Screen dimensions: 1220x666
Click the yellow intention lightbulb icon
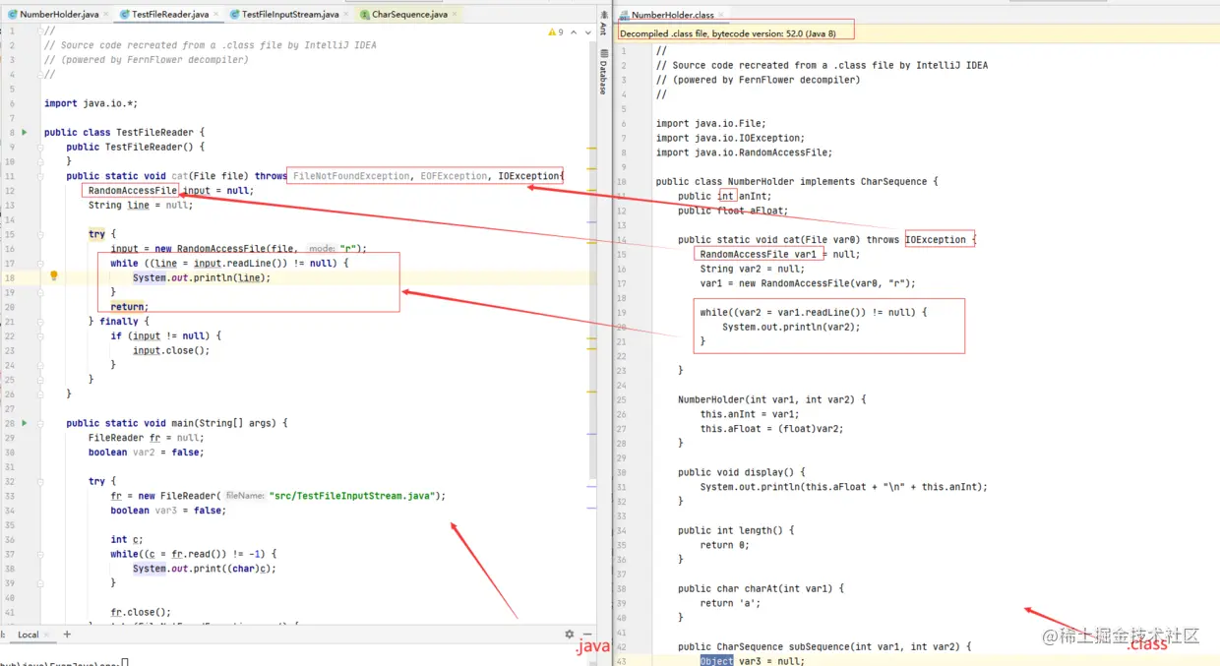[54, 276]
